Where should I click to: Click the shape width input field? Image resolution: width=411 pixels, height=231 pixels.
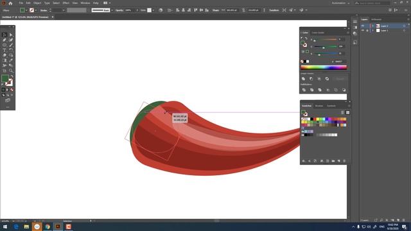coord(232,10)
